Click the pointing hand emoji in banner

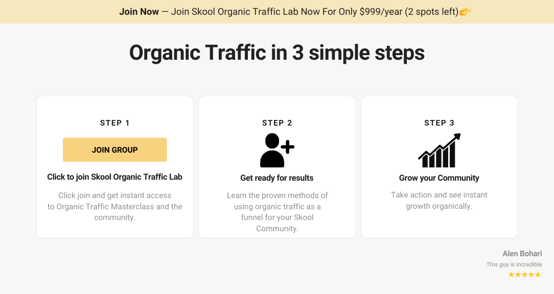[465, 12]
